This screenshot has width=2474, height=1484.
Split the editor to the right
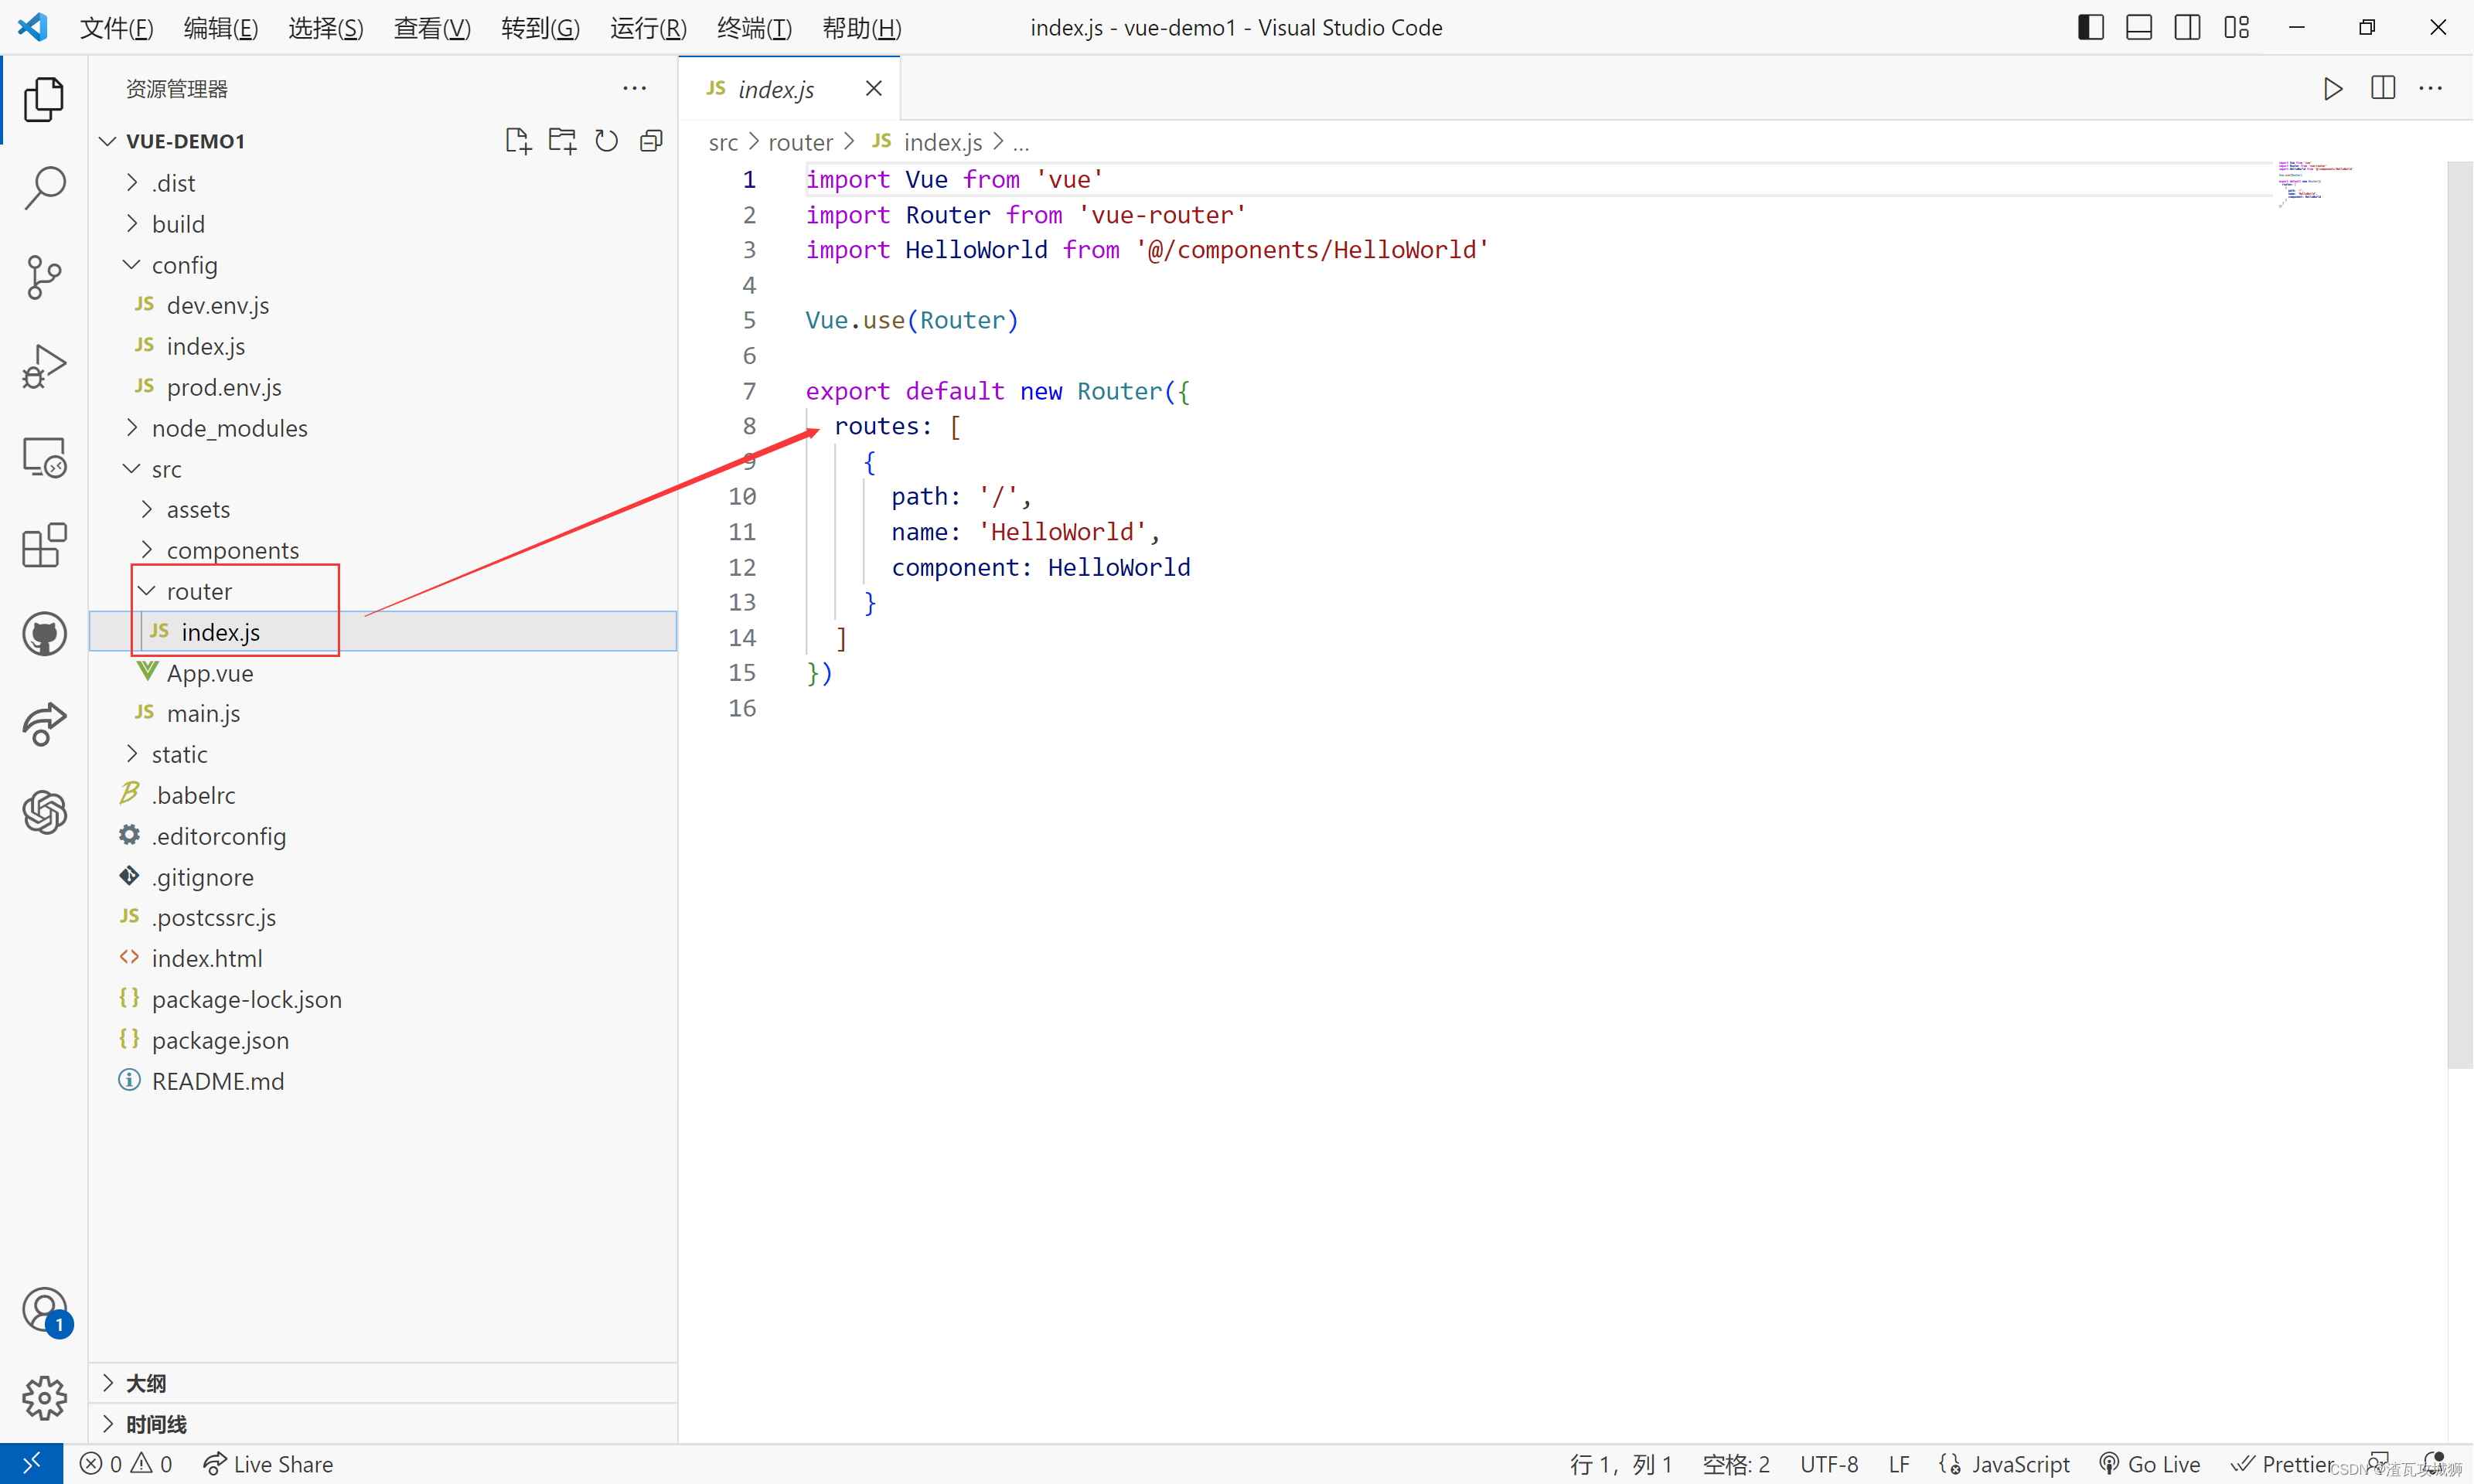tap(2382, 88)
